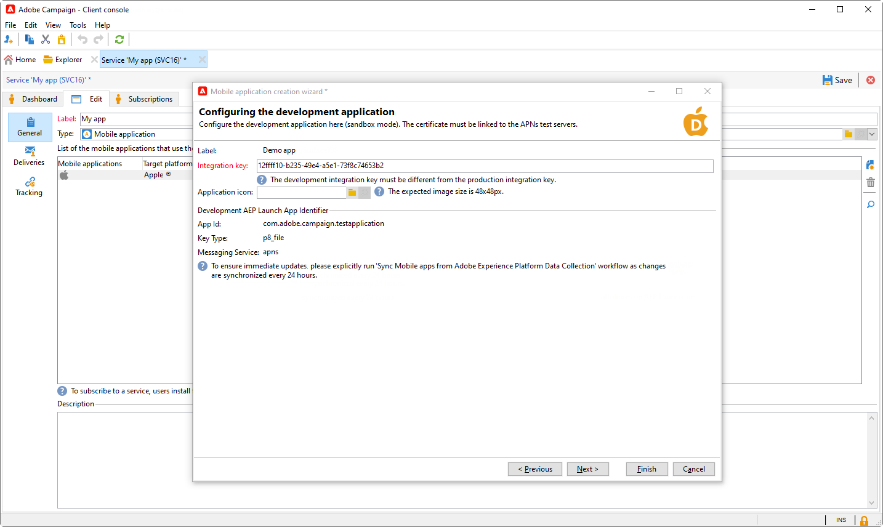Click the folder icon in the Type field

849,134
